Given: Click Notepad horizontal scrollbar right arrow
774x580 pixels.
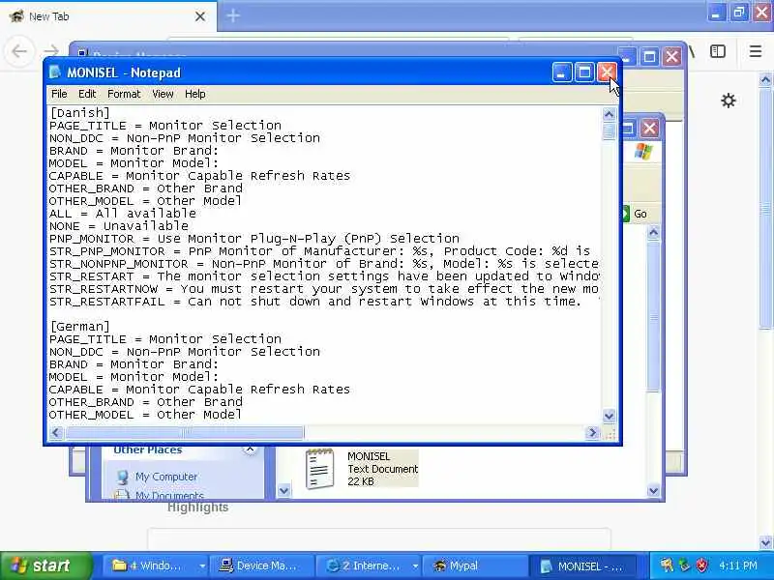Looking at the screenshot, I should click(592, 433).
